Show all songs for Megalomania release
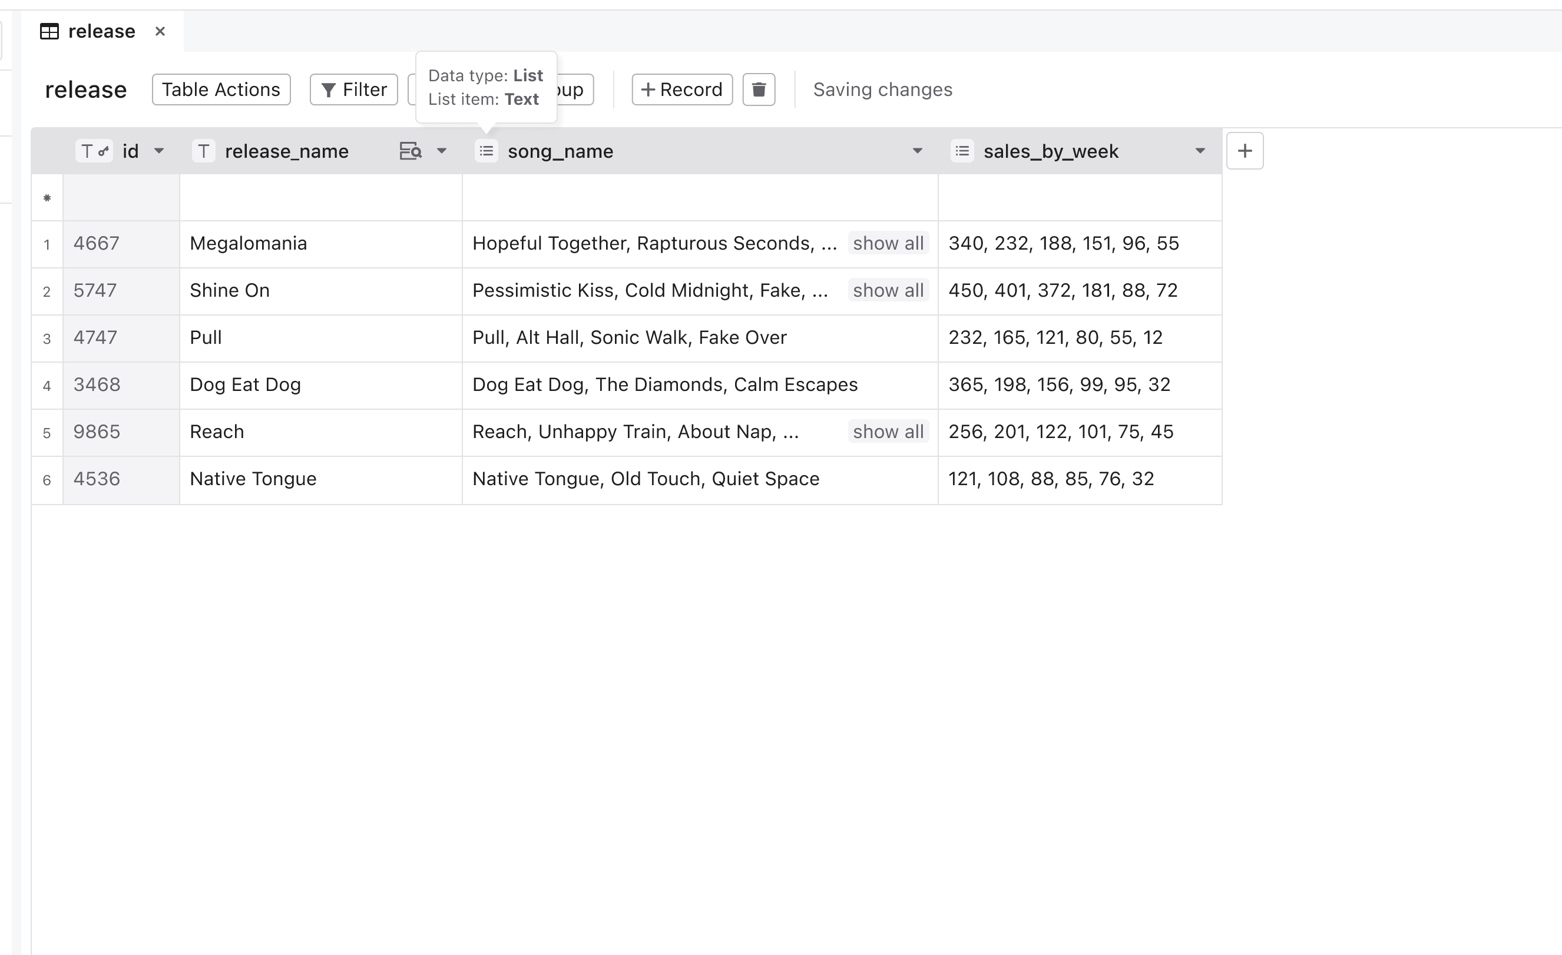 point(888,242)
